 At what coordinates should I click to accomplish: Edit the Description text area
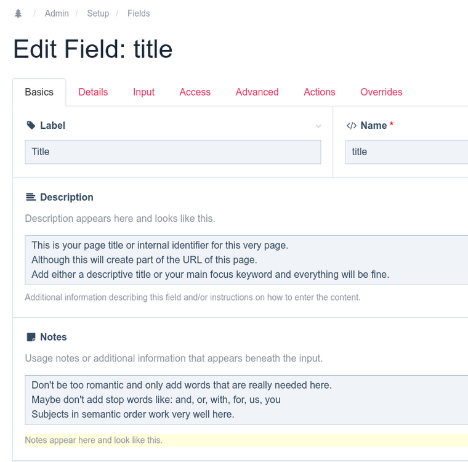click(246, 259)
